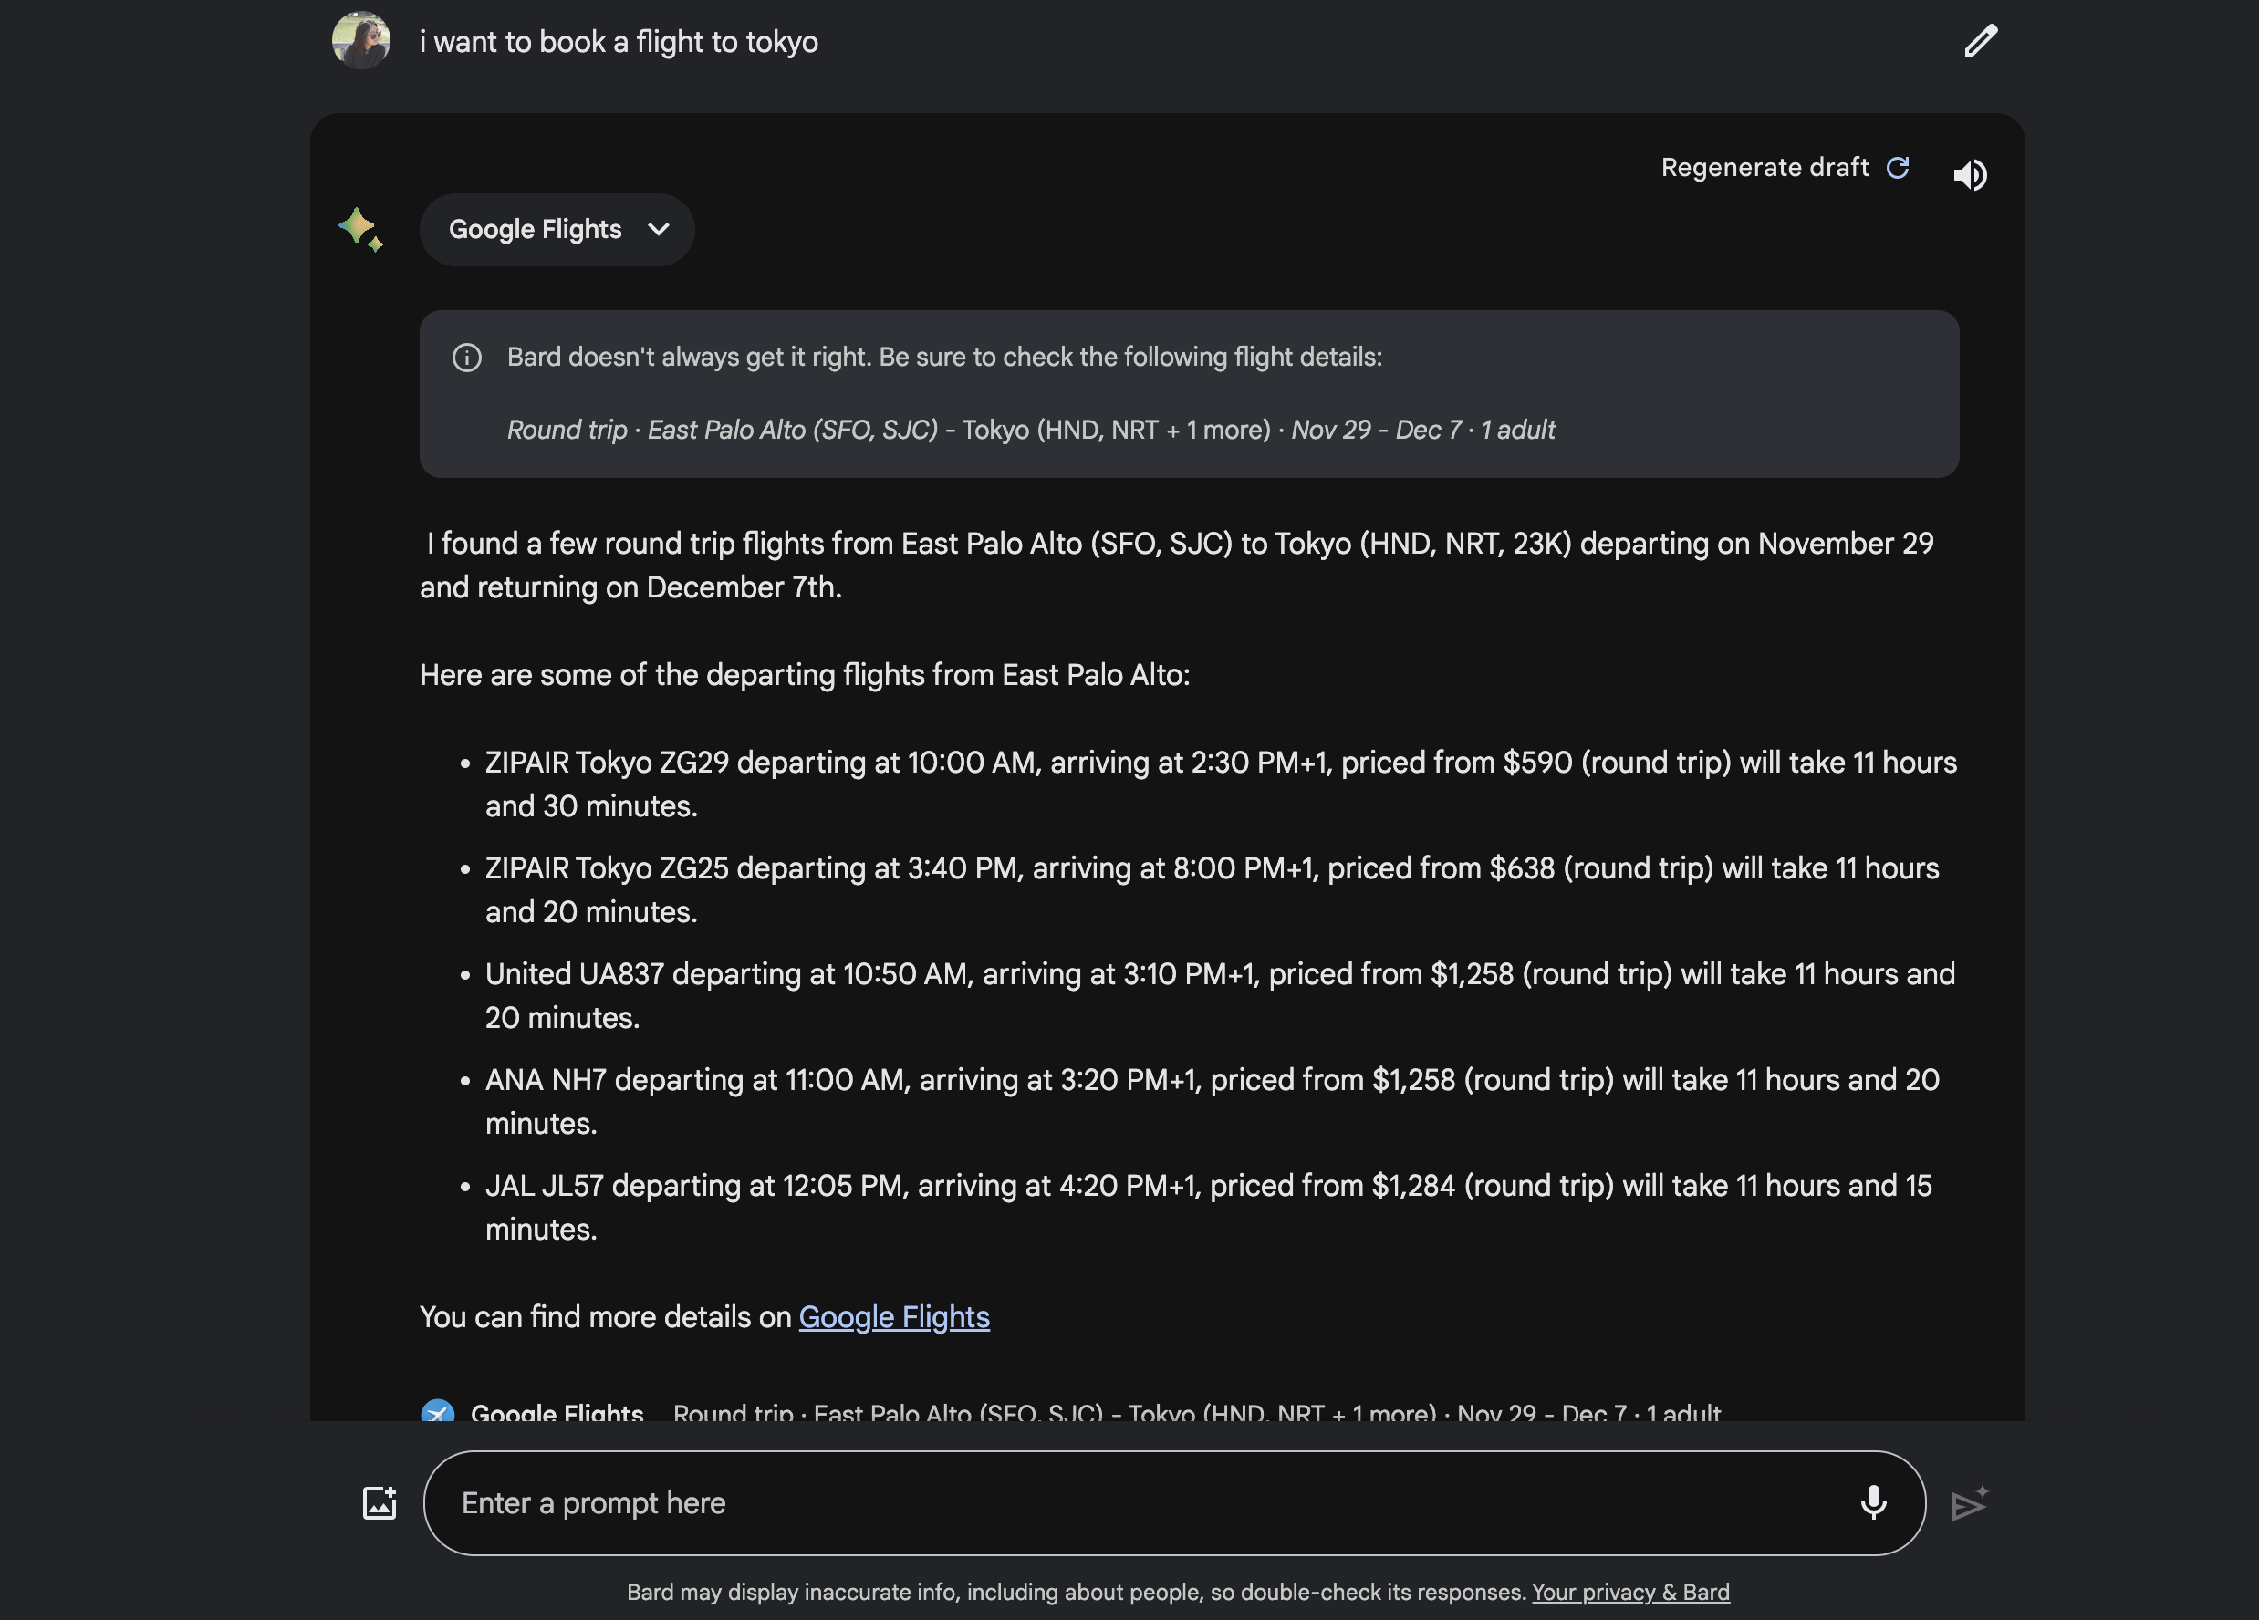Click the send prompt arrow icon
2259x1620 pixels.
[1969, 1502]
